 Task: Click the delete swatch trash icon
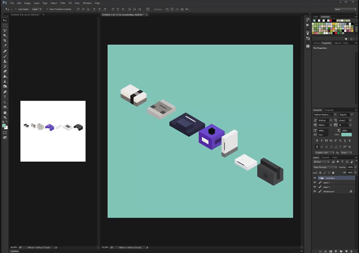click(x=351, y=39)
